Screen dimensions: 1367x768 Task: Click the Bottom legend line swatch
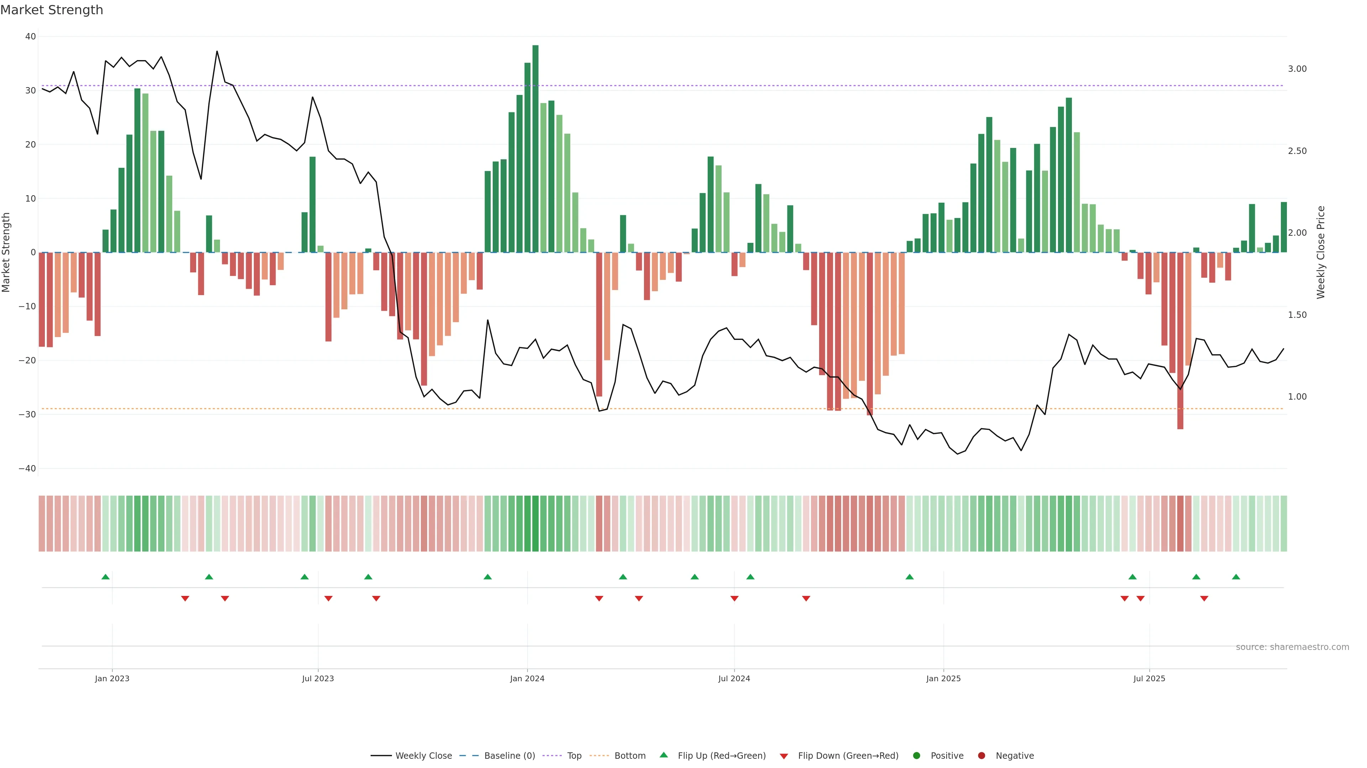599,756
